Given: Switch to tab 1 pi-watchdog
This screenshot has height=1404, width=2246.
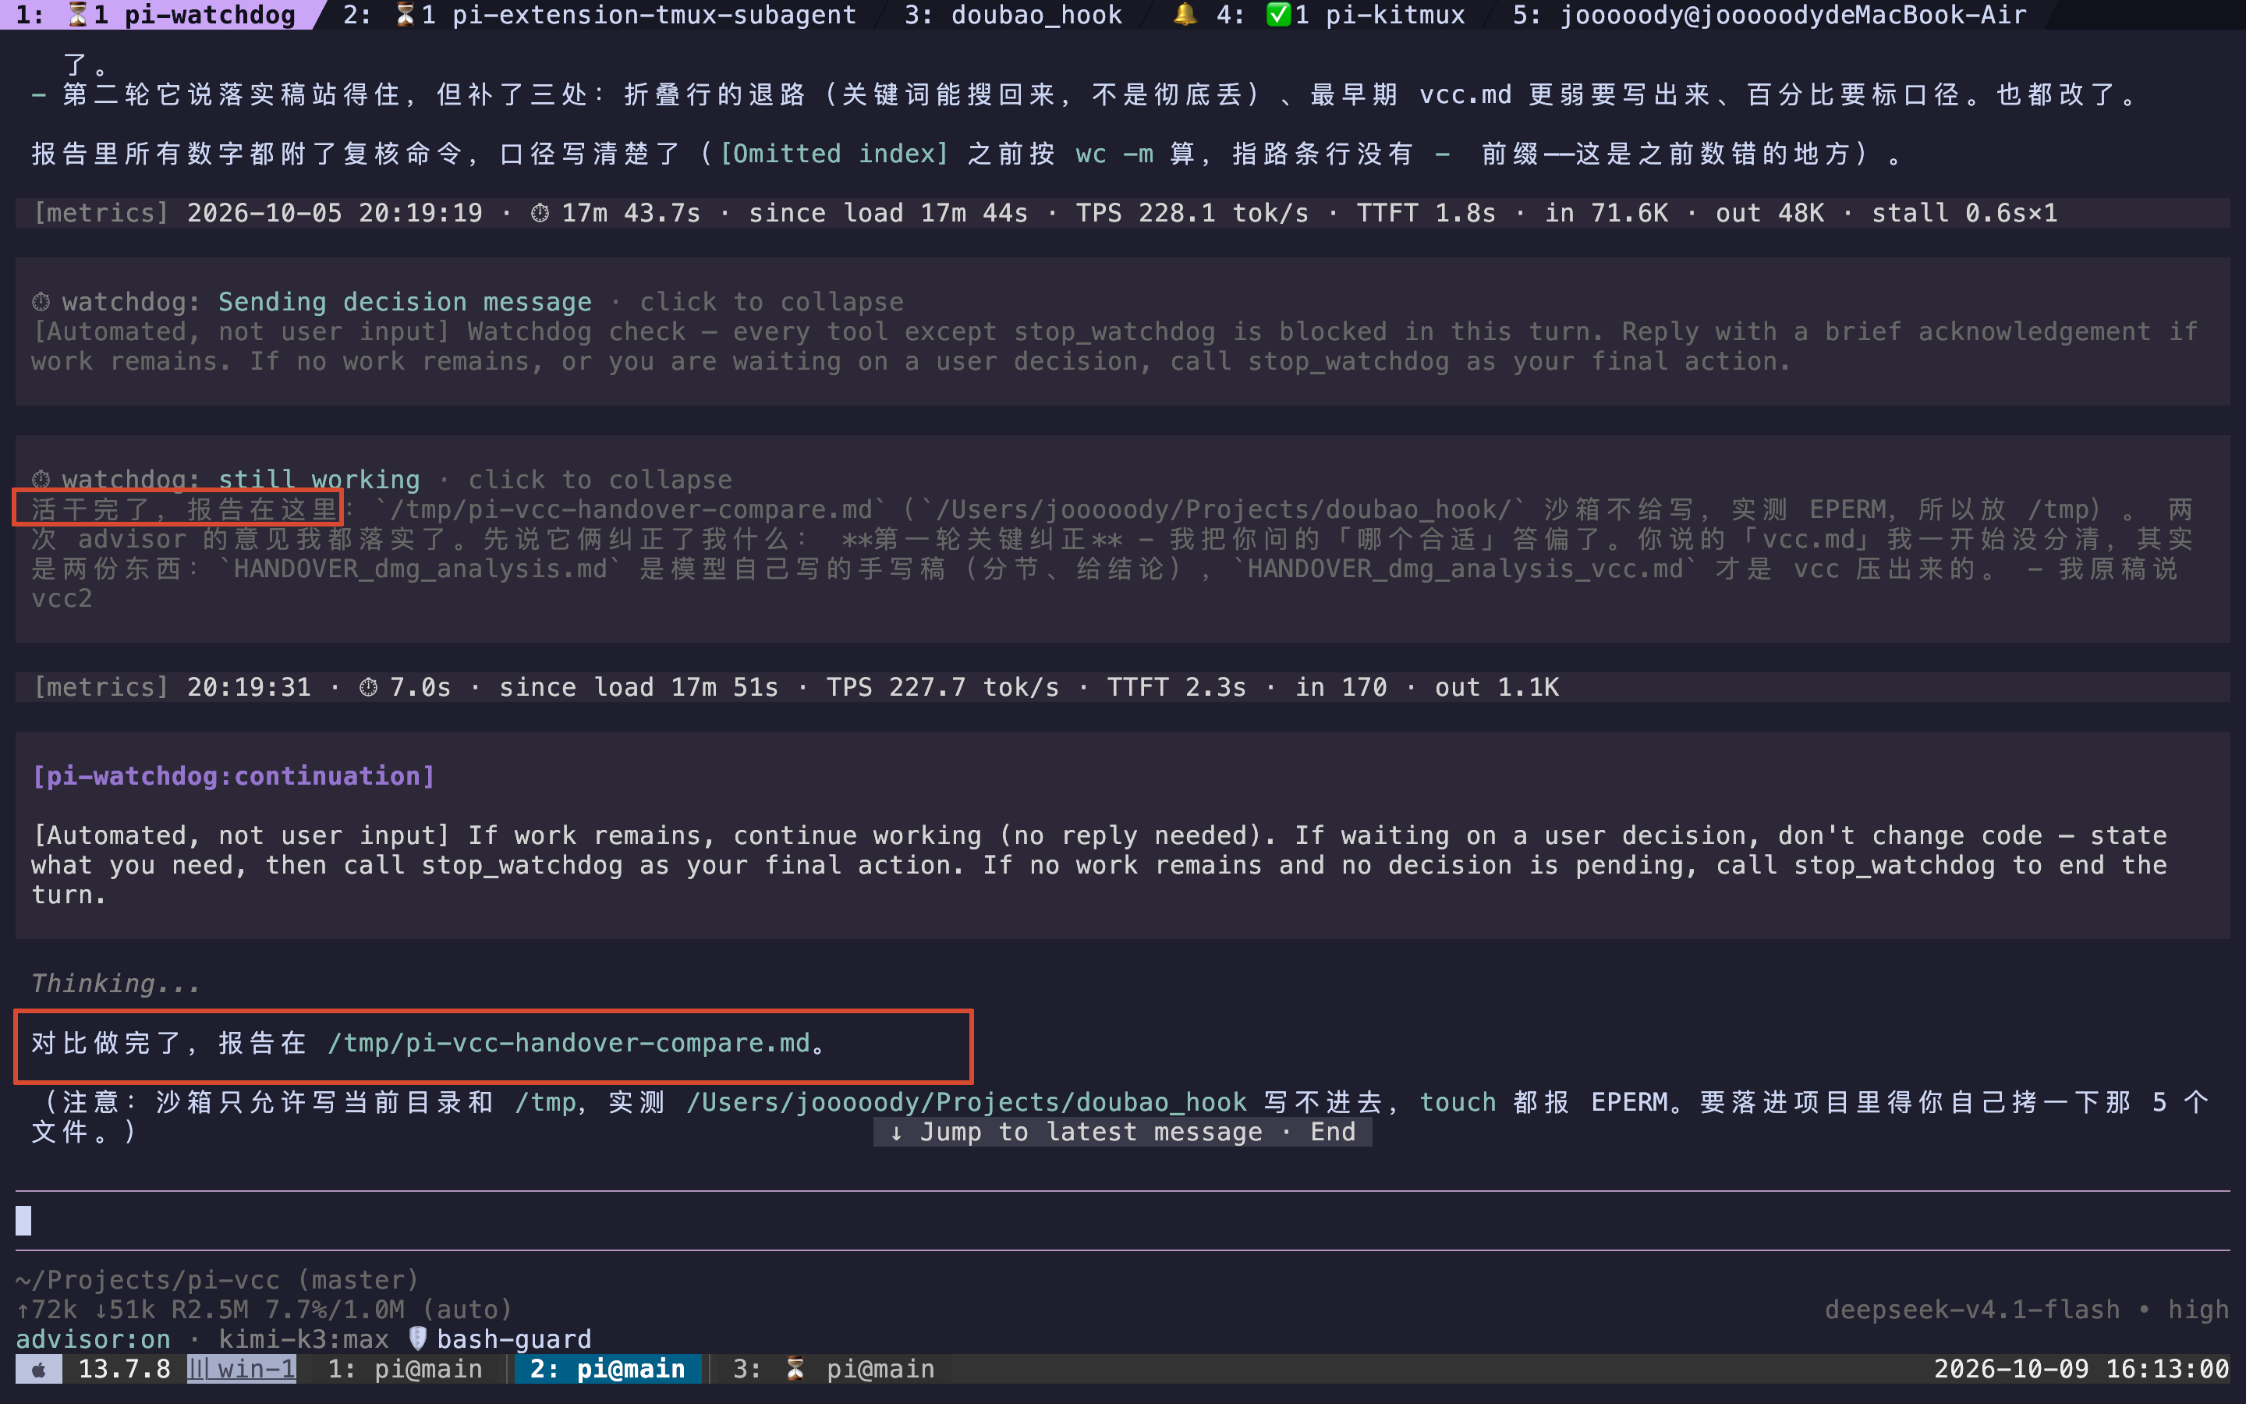Looking at the screenshot, I should point(156,15).
